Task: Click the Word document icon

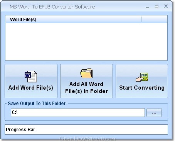Action: tap(31, 77)
